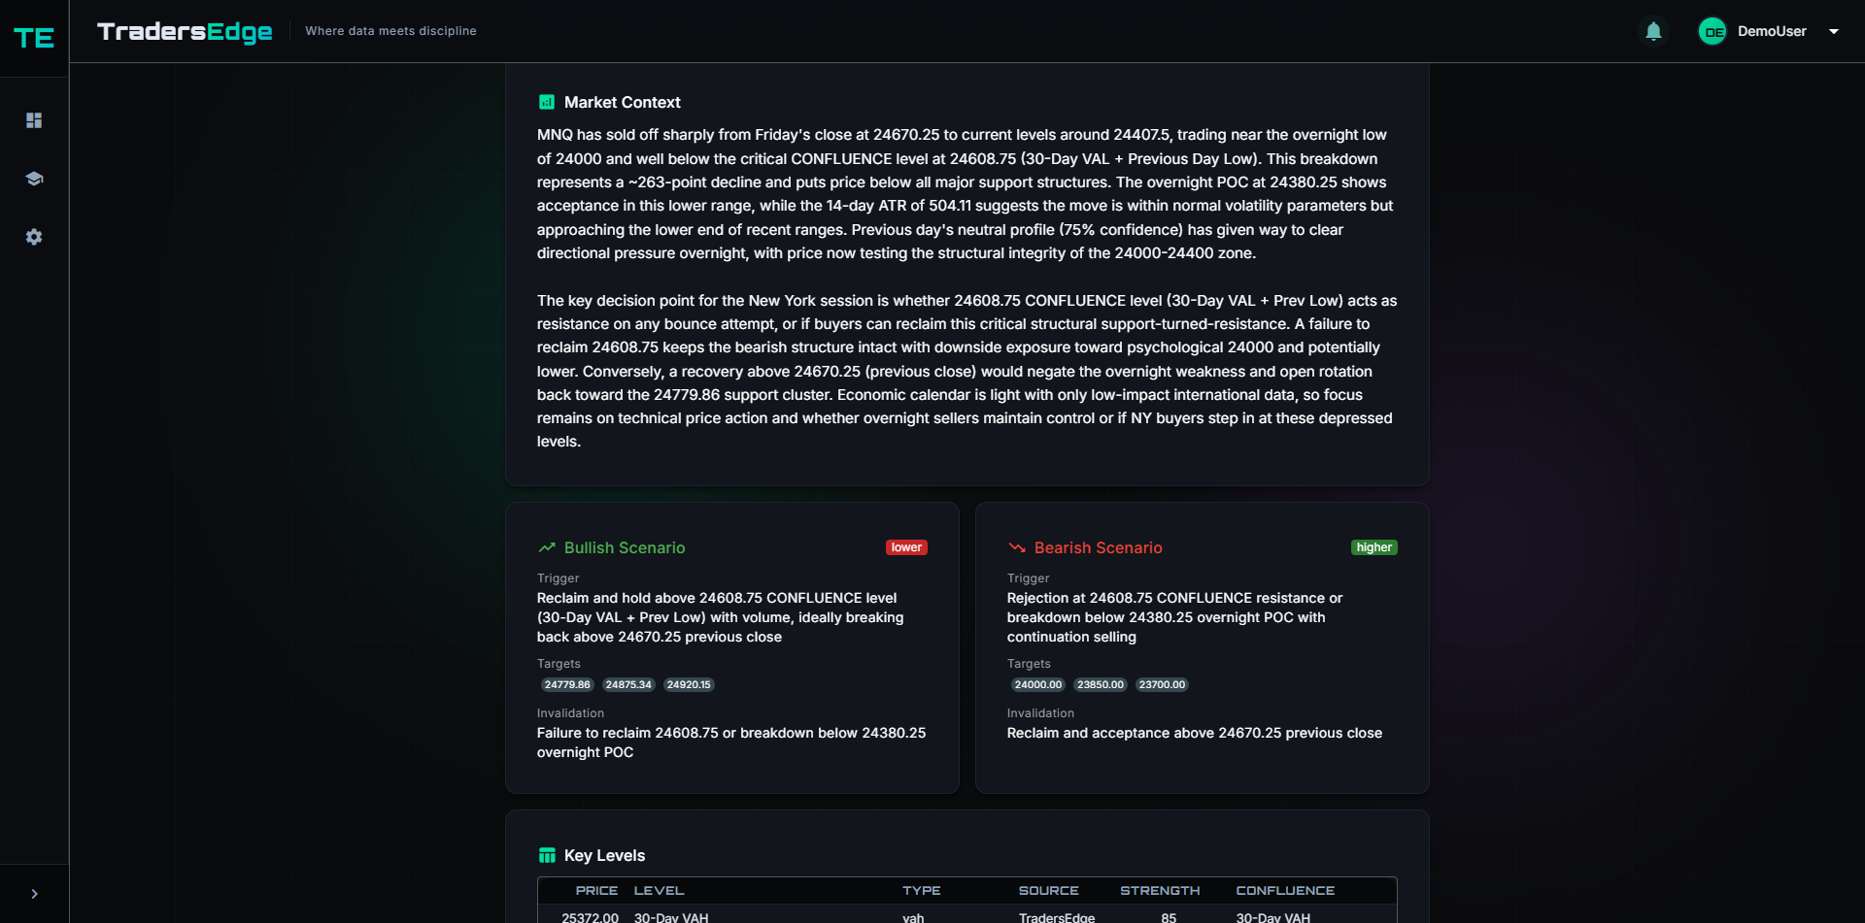The height and width of the screenshot is (923, 1865).
Task: Expand the sidebar with the chevron arrow
Action: click(34, 894)
